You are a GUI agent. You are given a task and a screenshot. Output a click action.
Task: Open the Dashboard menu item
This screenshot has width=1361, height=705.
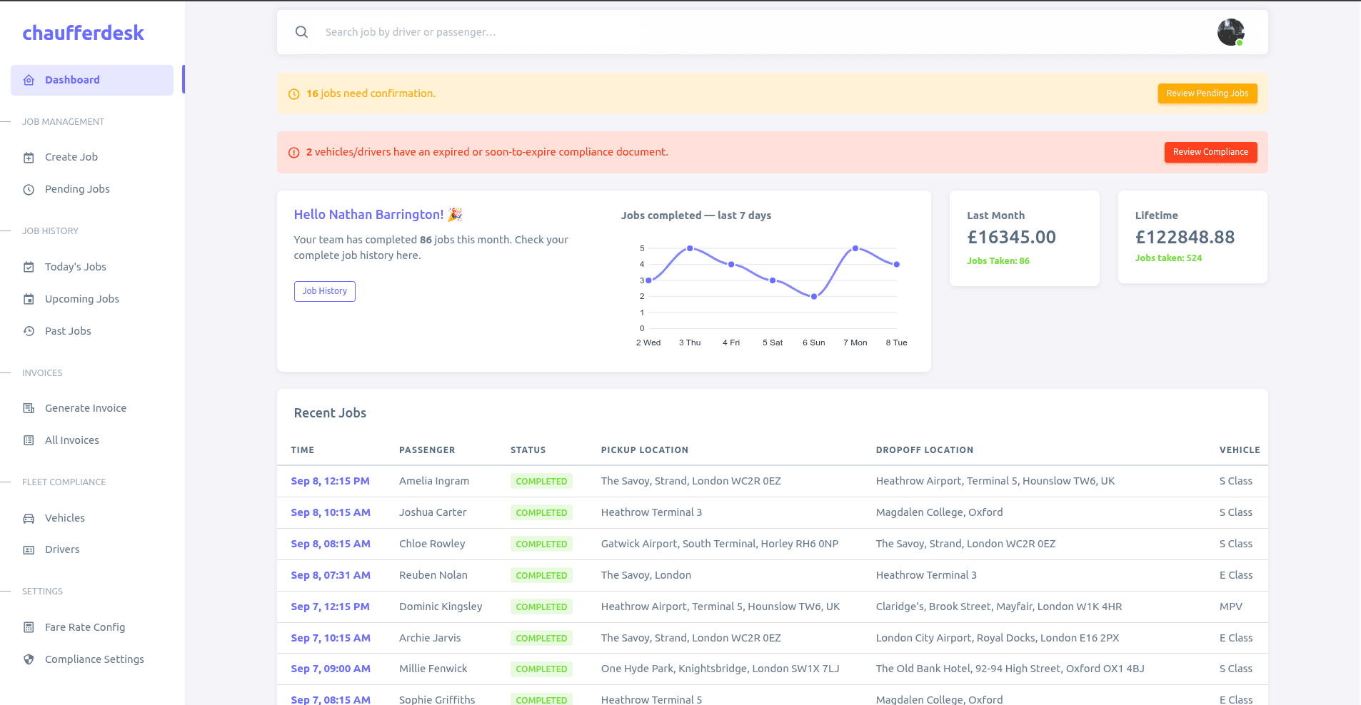tap(92, 80)
